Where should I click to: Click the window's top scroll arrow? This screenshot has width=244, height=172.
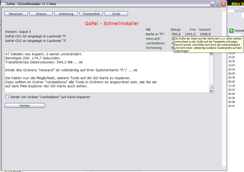click(224, 10)
